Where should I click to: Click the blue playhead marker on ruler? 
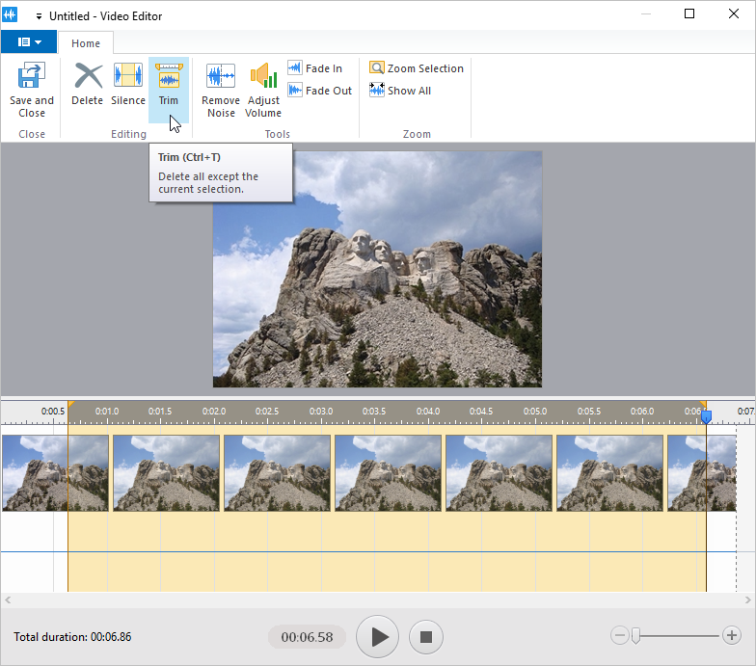click(x=706, y=416)
